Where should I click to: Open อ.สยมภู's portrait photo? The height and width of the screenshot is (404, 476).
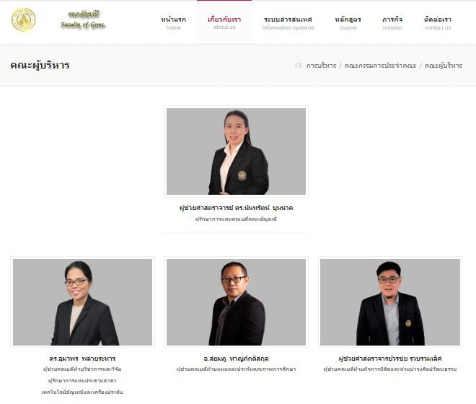coord(236,302)
